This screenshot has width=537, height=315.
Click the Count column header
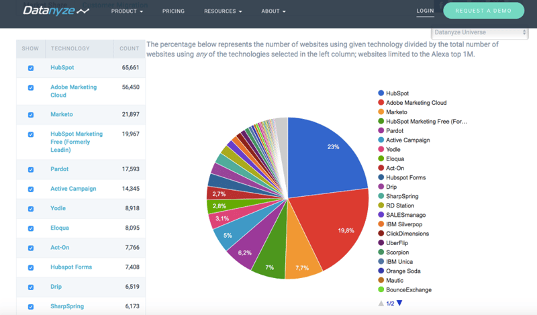pos(130,48)
